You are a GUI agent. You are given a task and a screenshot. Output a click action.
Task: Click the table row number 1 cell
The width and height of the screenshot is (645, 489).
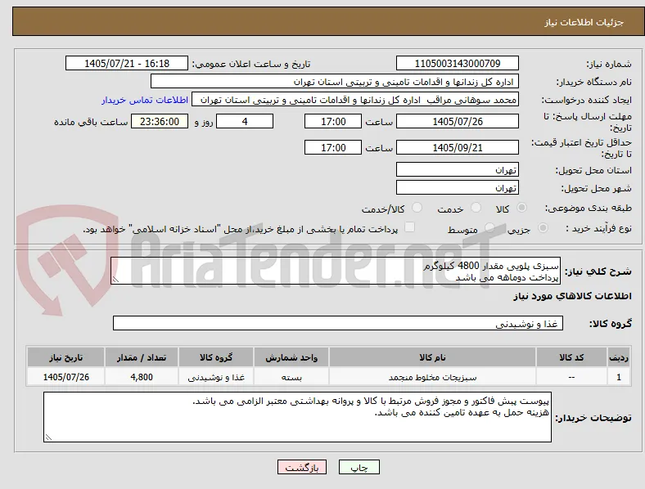coord(619,377)
